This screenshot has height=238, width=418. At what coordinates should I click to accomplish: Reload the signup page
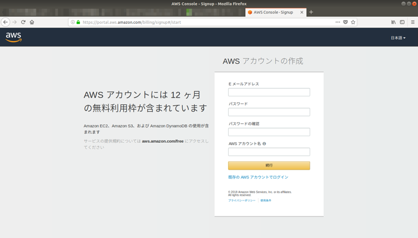coord(23,22)
